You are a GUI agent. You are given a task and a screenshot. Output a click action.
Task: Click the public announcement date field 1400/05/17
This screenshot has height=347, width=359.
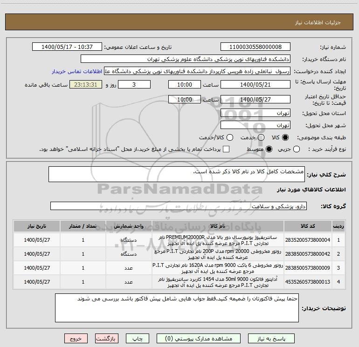(67, 47)
